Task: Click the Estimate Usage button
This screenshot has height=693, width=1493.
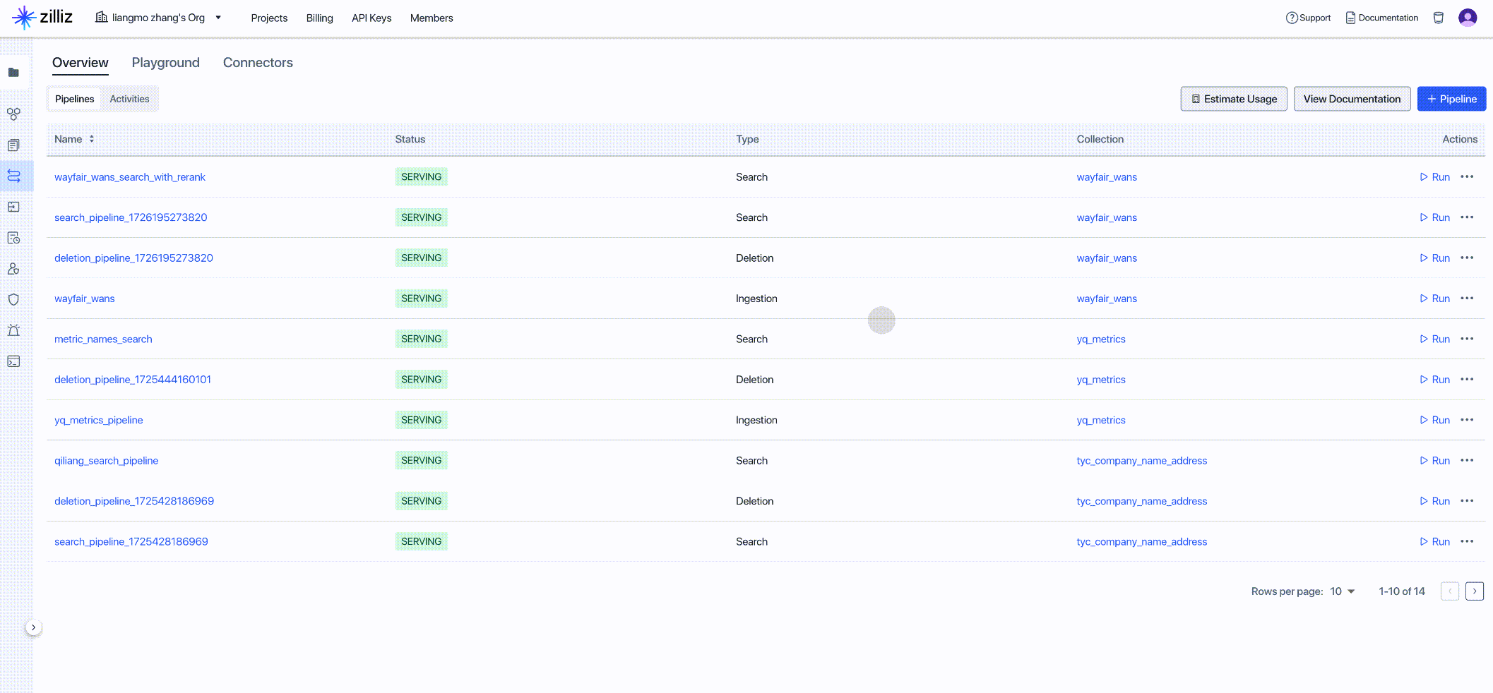Action: click(x=1233, y=99)
